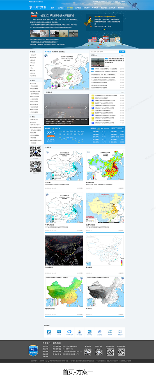Open the FY4A真彩色 satellite image thumbnail
Viewport: 156px width, 379px height.
(64, 250)
